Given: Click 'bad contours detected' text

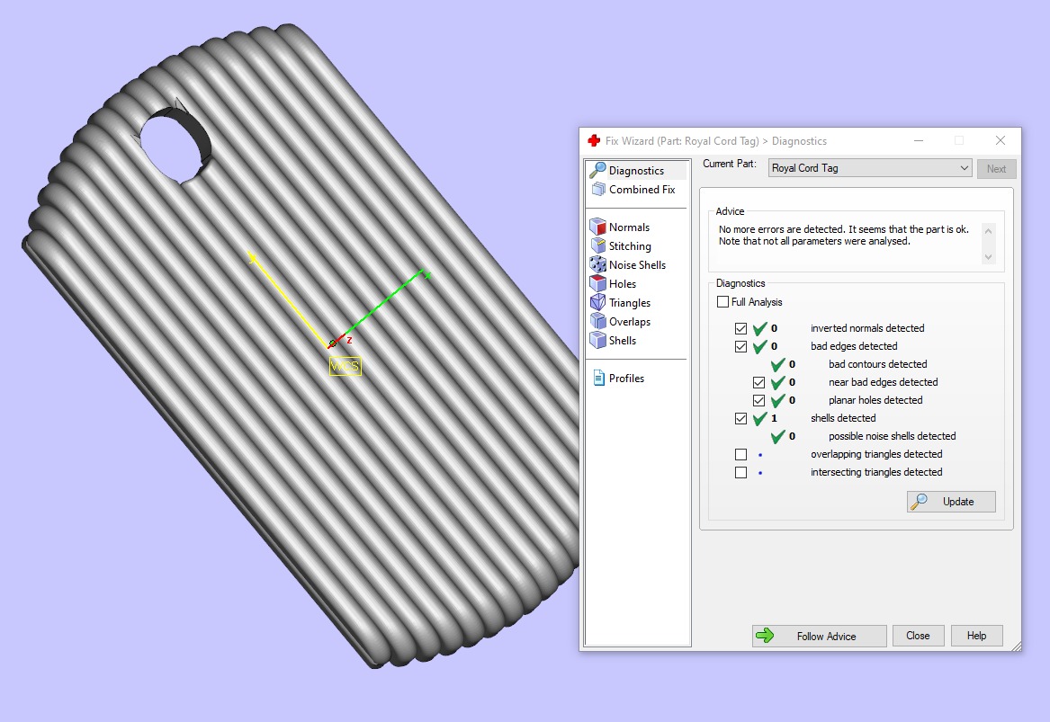Looking at the screenshot, I should click(x=878, y=364).
